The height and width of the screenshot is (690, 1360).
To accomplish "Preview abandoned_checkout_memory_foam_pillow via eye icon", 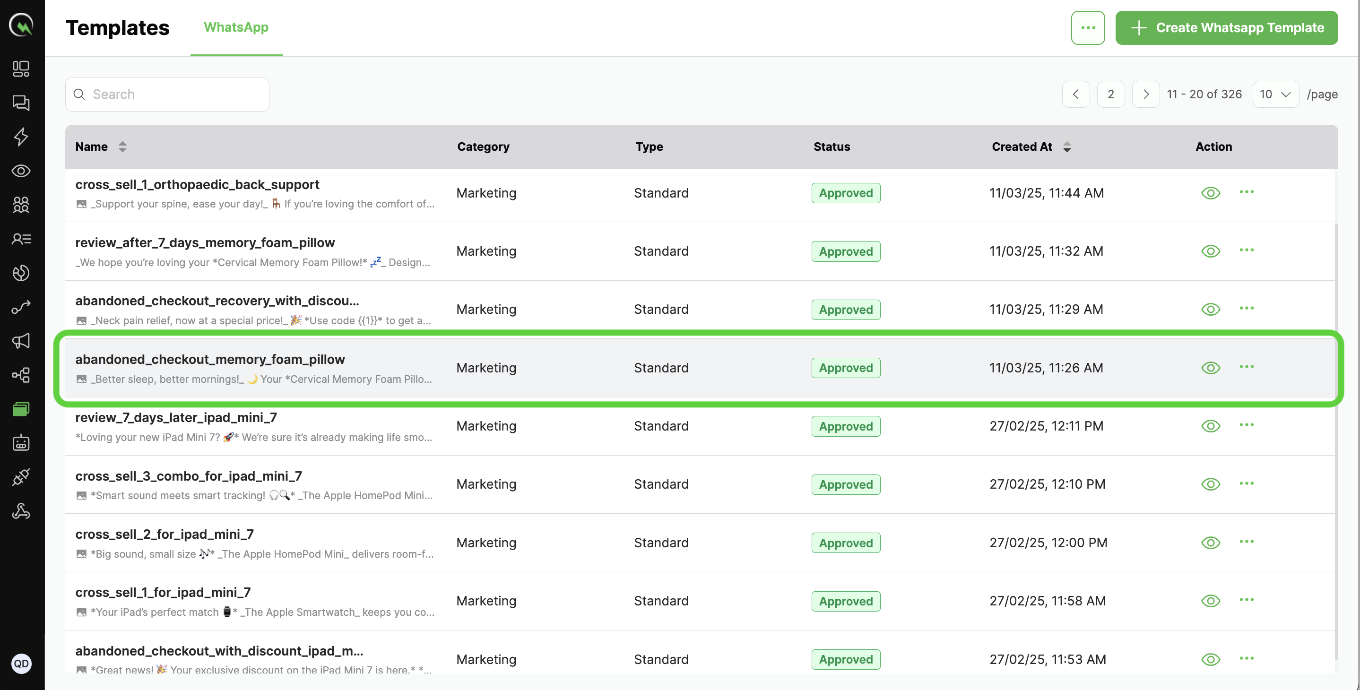I will pyautogui.click(x=1210, y=368).
